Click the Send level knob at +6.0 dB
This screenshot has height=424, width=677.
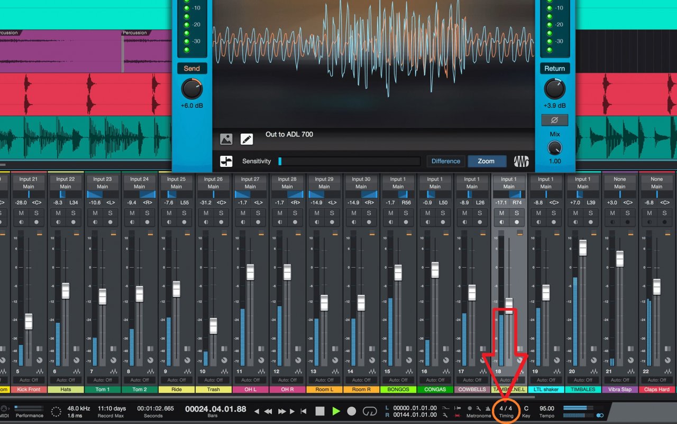tap(192, 89)
